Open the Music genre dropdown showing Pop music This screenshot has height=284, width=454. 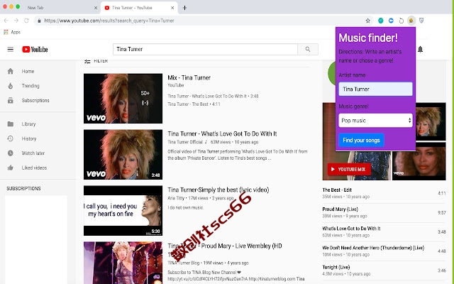pos(375,120)
